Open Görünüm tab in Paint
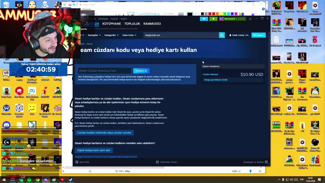This screenshot has width=325, height=183. click(86, 9)
